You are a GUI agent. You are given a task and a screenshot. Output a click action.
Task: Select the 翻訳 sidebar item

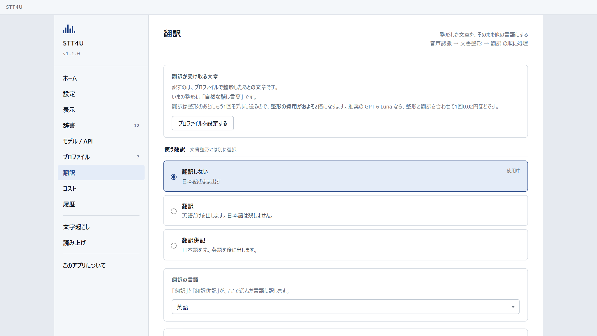[x=101, y=173]
